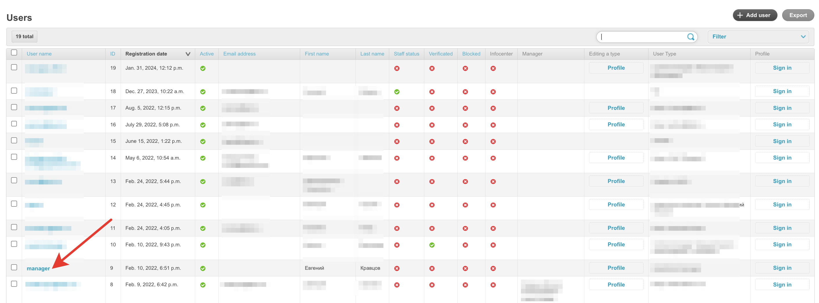The width and height of the screenshot is (819, 303).
Task: Select the checkbox for user ID 19
Action: coord(14,67)
